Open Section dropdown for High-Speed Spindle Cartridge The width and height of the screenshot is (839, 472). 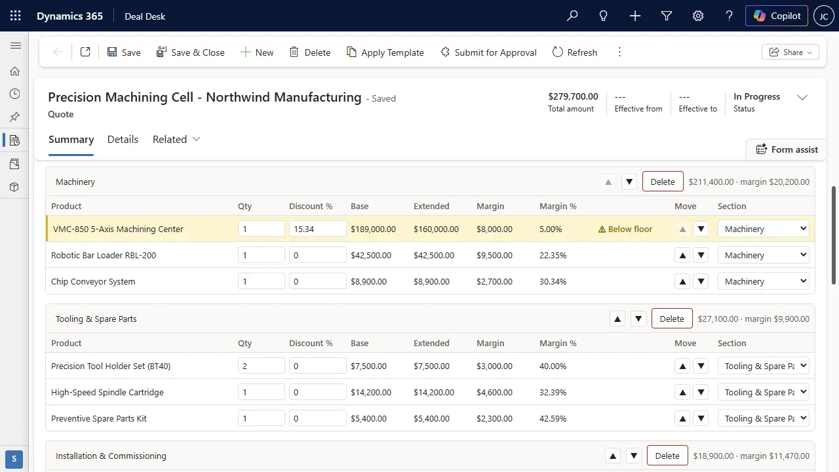pos(764,392)
